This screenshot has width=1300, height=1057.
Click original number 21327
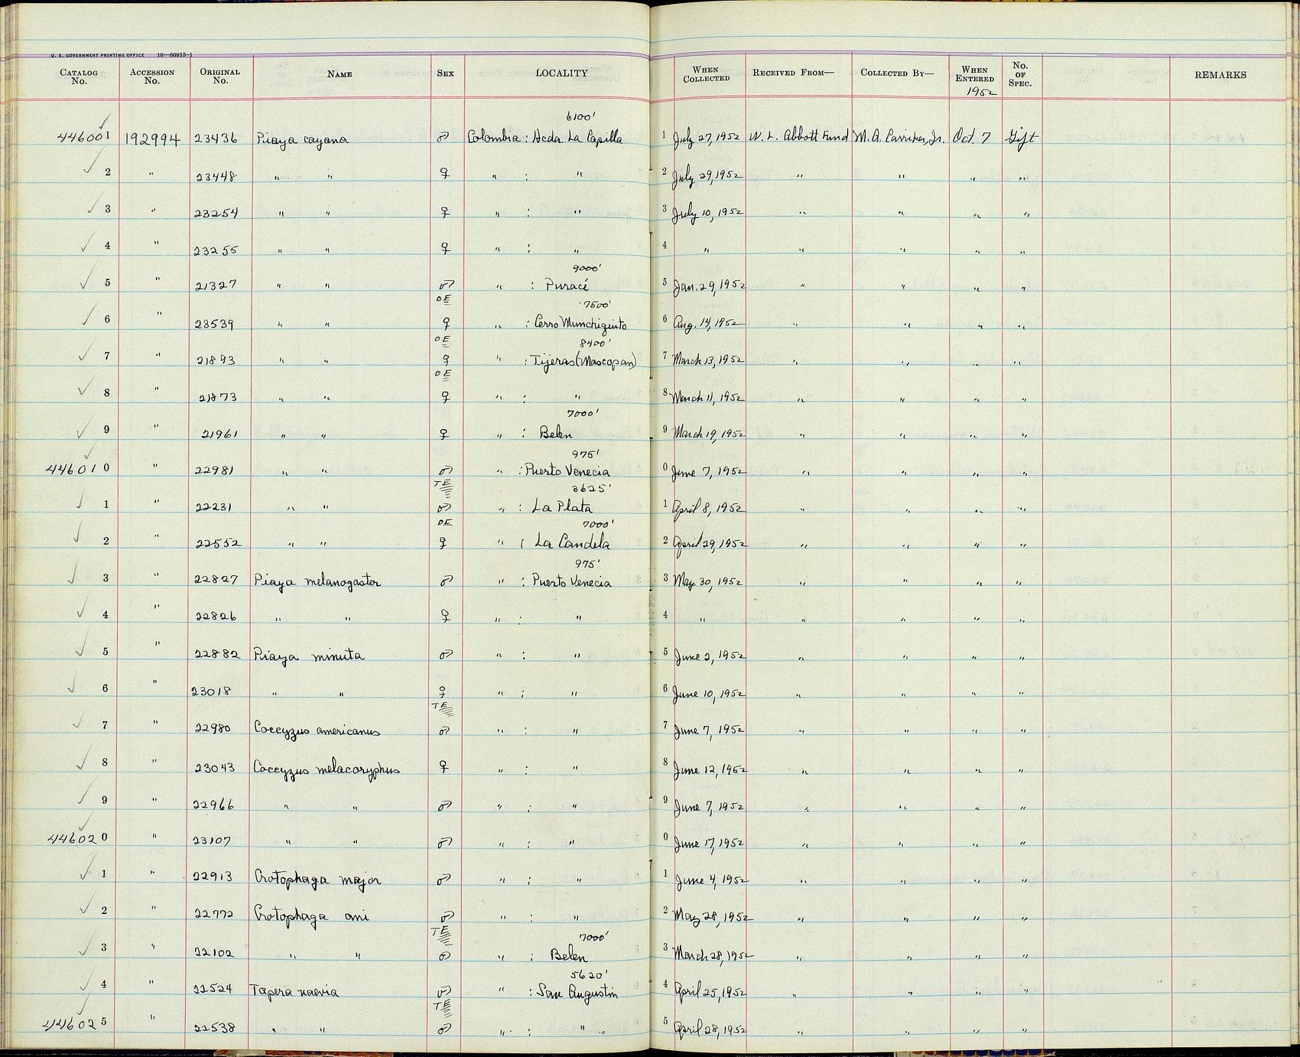218,285
